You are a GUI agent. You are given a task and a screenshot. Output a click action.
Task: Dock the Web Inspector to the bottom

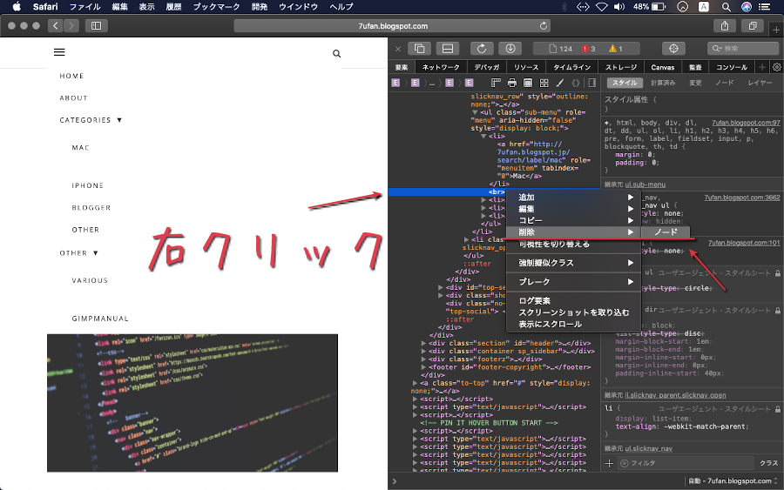tap(448, 49)
